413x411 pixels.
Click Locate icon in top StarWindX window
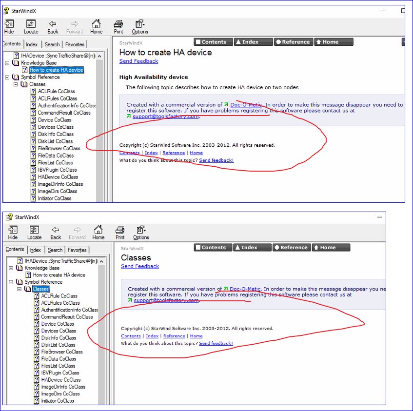(x=31, y=24)
